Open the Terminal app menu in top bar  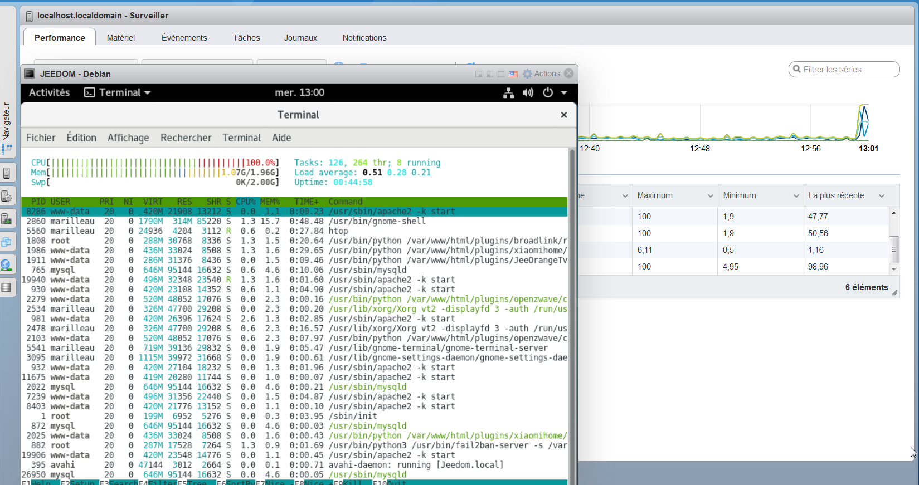click(118, 92)
